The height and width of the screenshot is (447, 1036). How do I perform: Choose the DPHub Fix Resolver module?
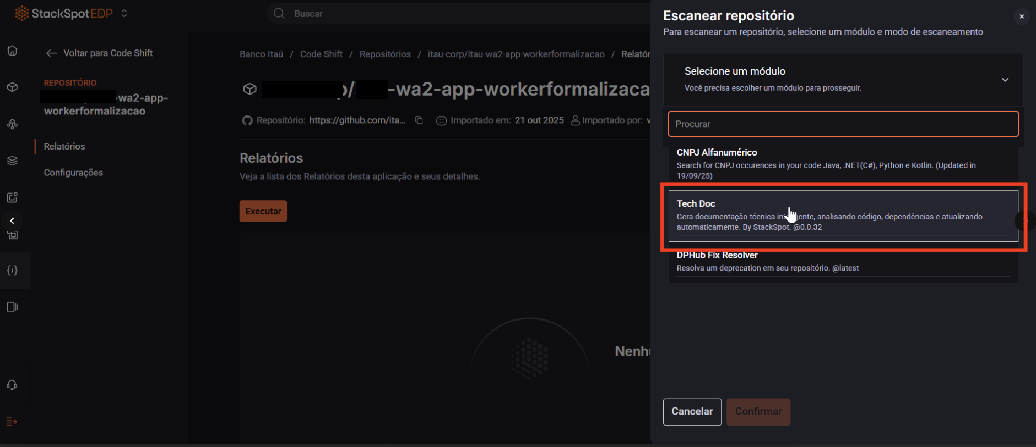point(843,262)
